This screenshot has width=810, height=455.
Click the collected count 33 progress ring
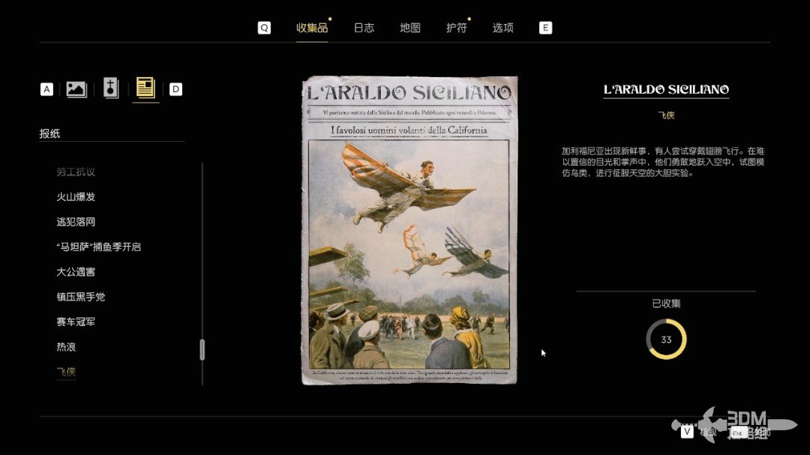pyautogui.click(x=666, y=340)
